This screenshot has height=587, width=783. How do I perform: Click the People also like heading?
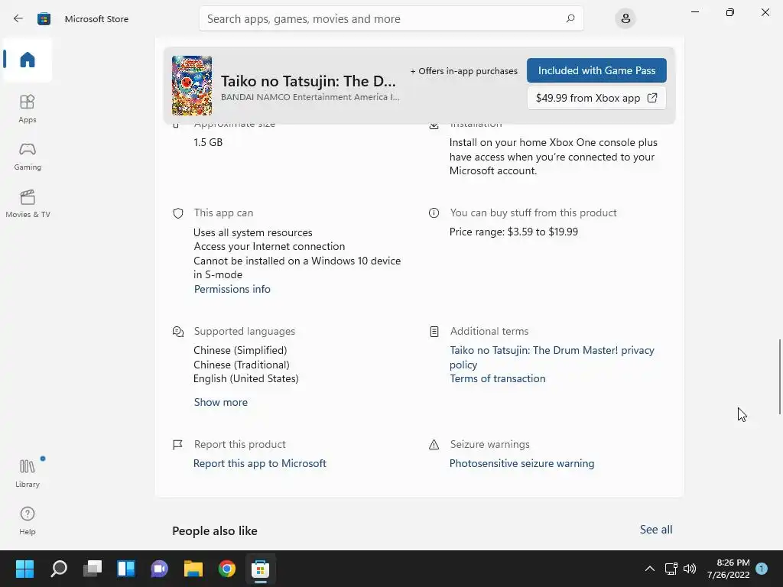click(x=215, y=530)
